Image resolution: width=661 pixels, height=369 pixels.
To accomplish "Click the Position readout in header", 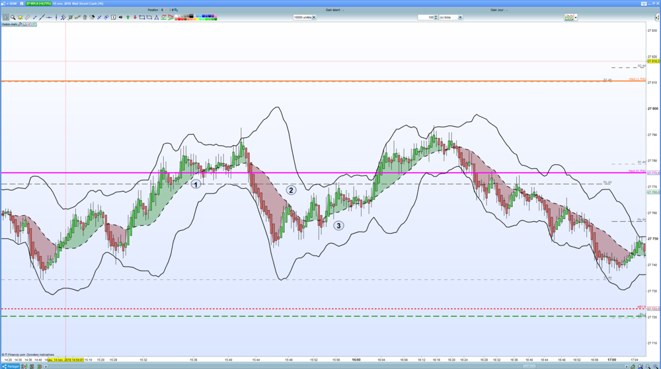I will click(x=163, y=10).
